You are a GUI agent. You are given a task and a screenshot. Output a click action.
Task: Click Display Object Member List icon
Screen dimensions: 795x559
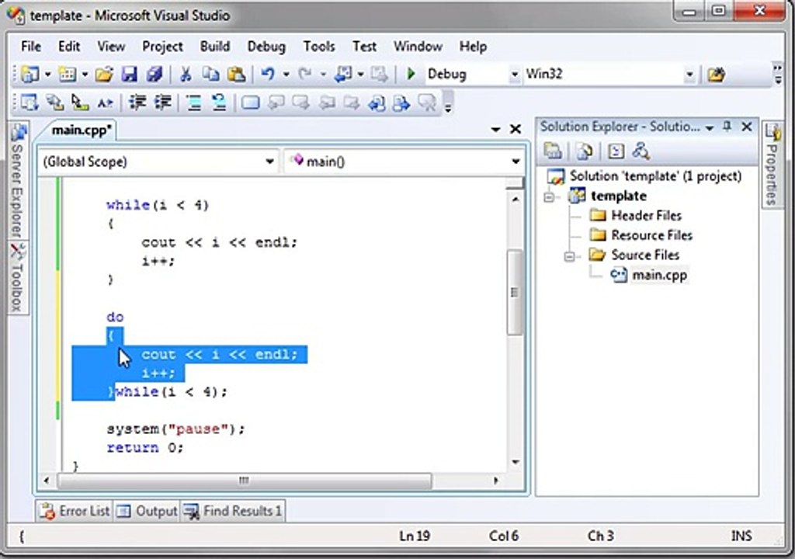(30, 103)
